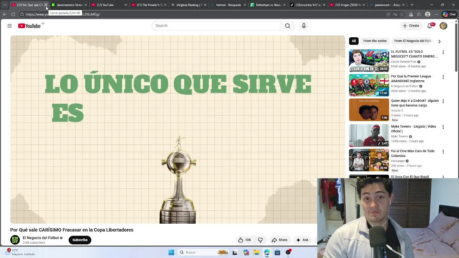
Task: Switch to the Encuentra '412 TikTok tab
Action: coord(308,5)
